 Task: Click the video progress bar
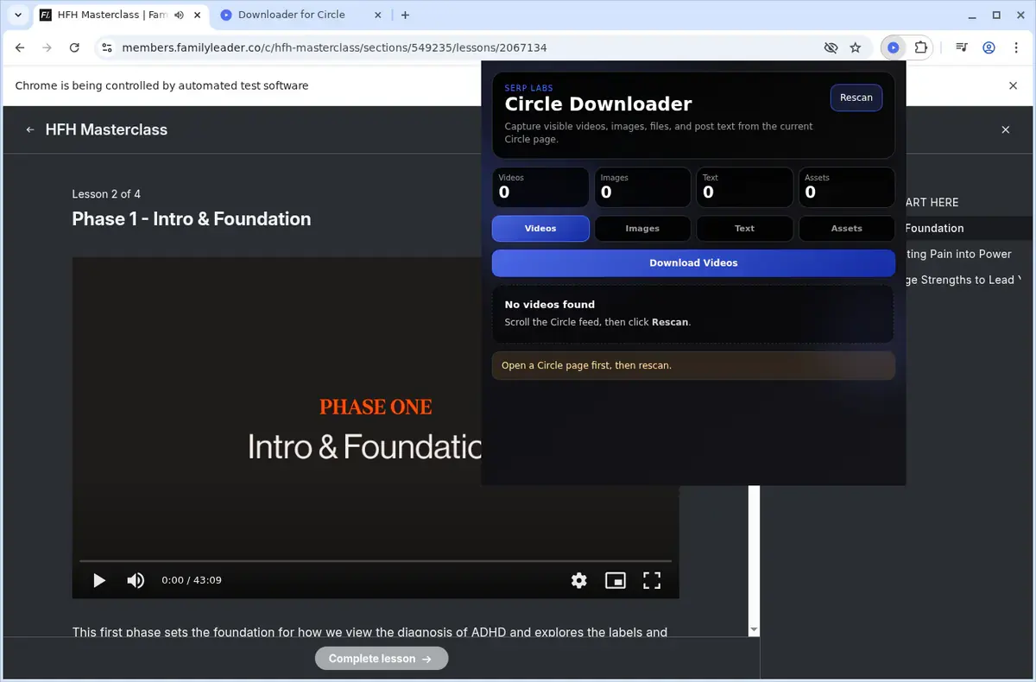pos(376,561)
